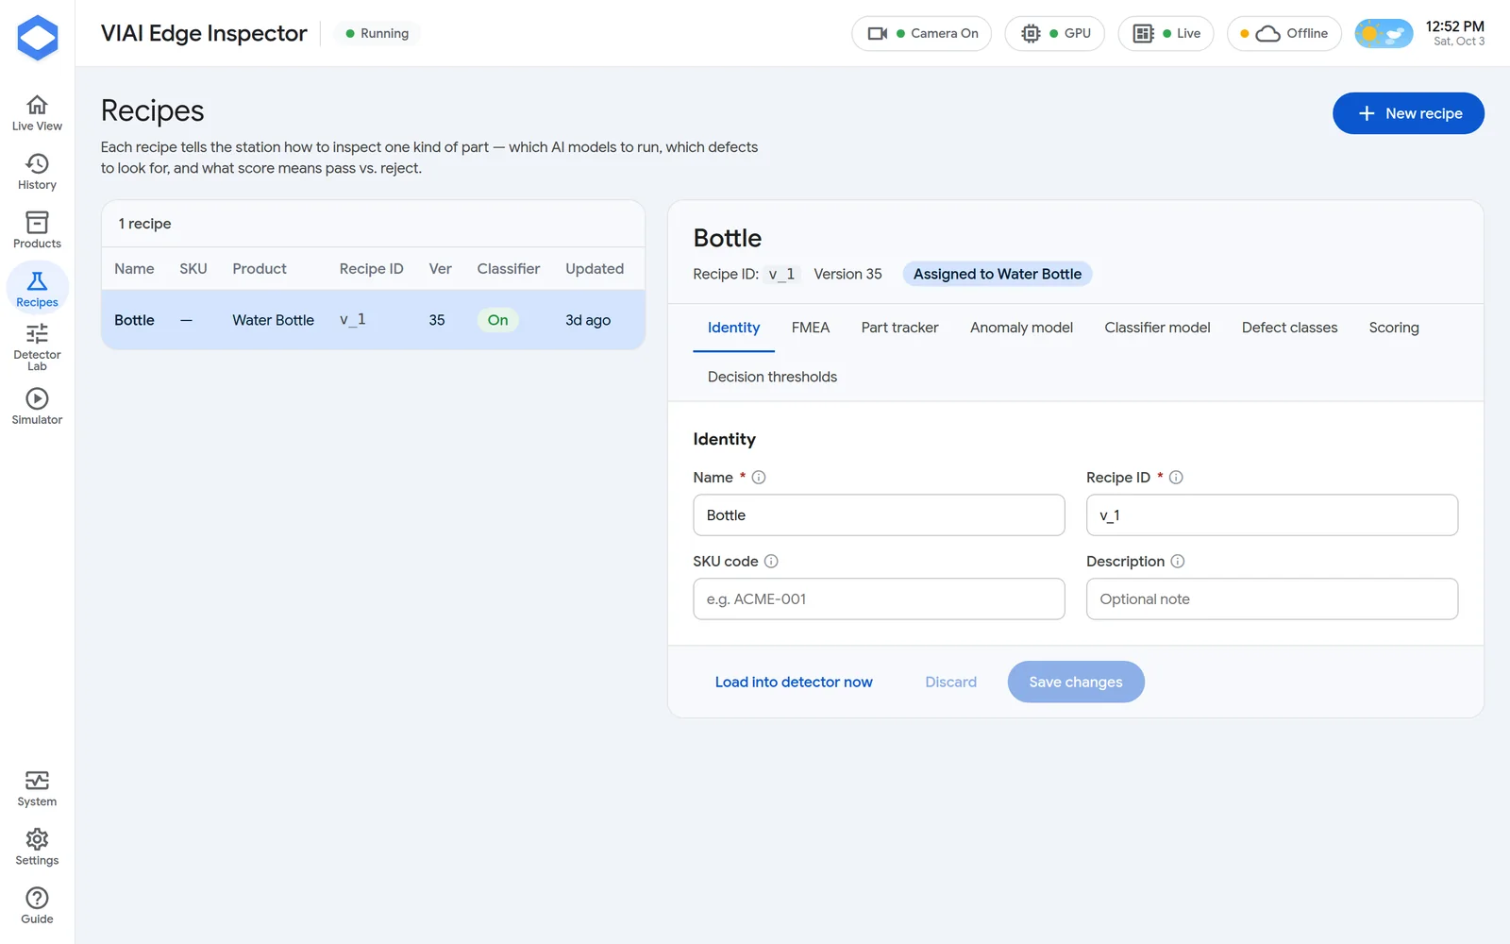Open the History page icon

(37, 172)
